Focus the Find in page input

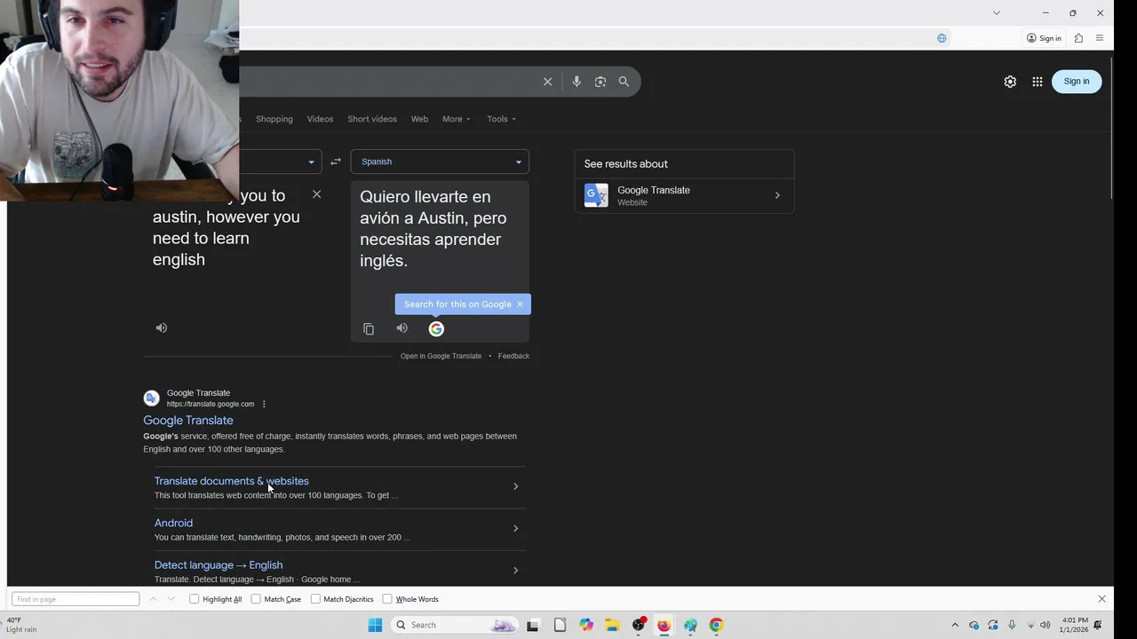[76, 599]
